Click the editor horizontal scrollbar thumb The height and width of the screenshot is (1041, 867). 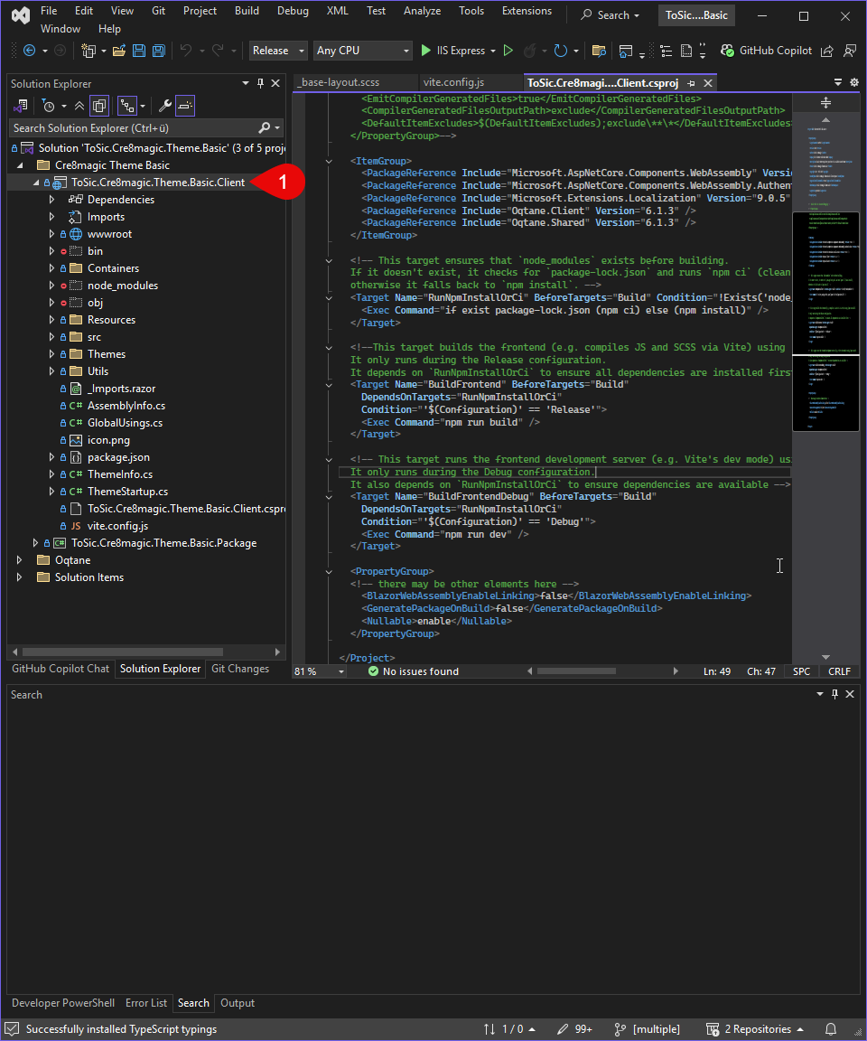(576, 671)
